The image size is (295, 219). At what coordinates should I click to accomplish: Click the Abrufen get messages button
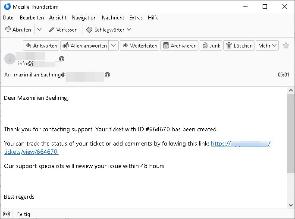tap(18, 29)
